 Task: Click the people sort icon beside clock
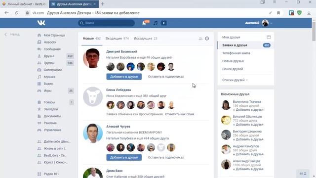pyautogui.click(x=200, y=39)
